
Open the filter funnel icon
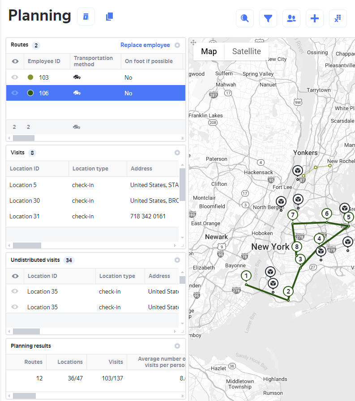pyautogui.click(x=268, y=18)
